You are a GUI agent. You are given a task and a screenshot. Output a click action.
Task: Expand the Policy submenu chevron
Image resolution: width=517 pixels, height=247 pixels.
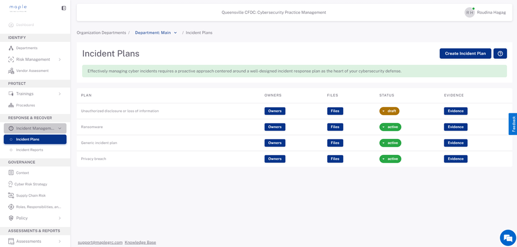coord(60,218)
